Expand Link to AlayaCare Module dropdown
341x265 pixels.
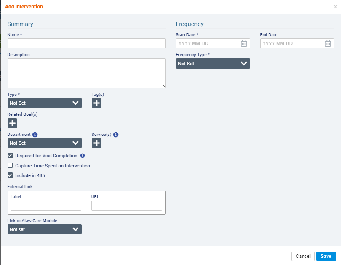[x=45, y=229]
